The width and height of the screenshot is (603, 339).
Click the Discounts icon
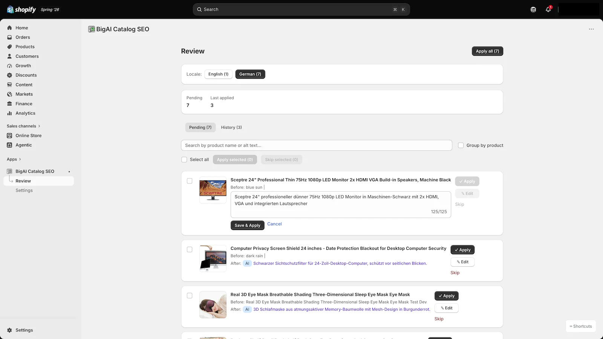coord(9,75)
